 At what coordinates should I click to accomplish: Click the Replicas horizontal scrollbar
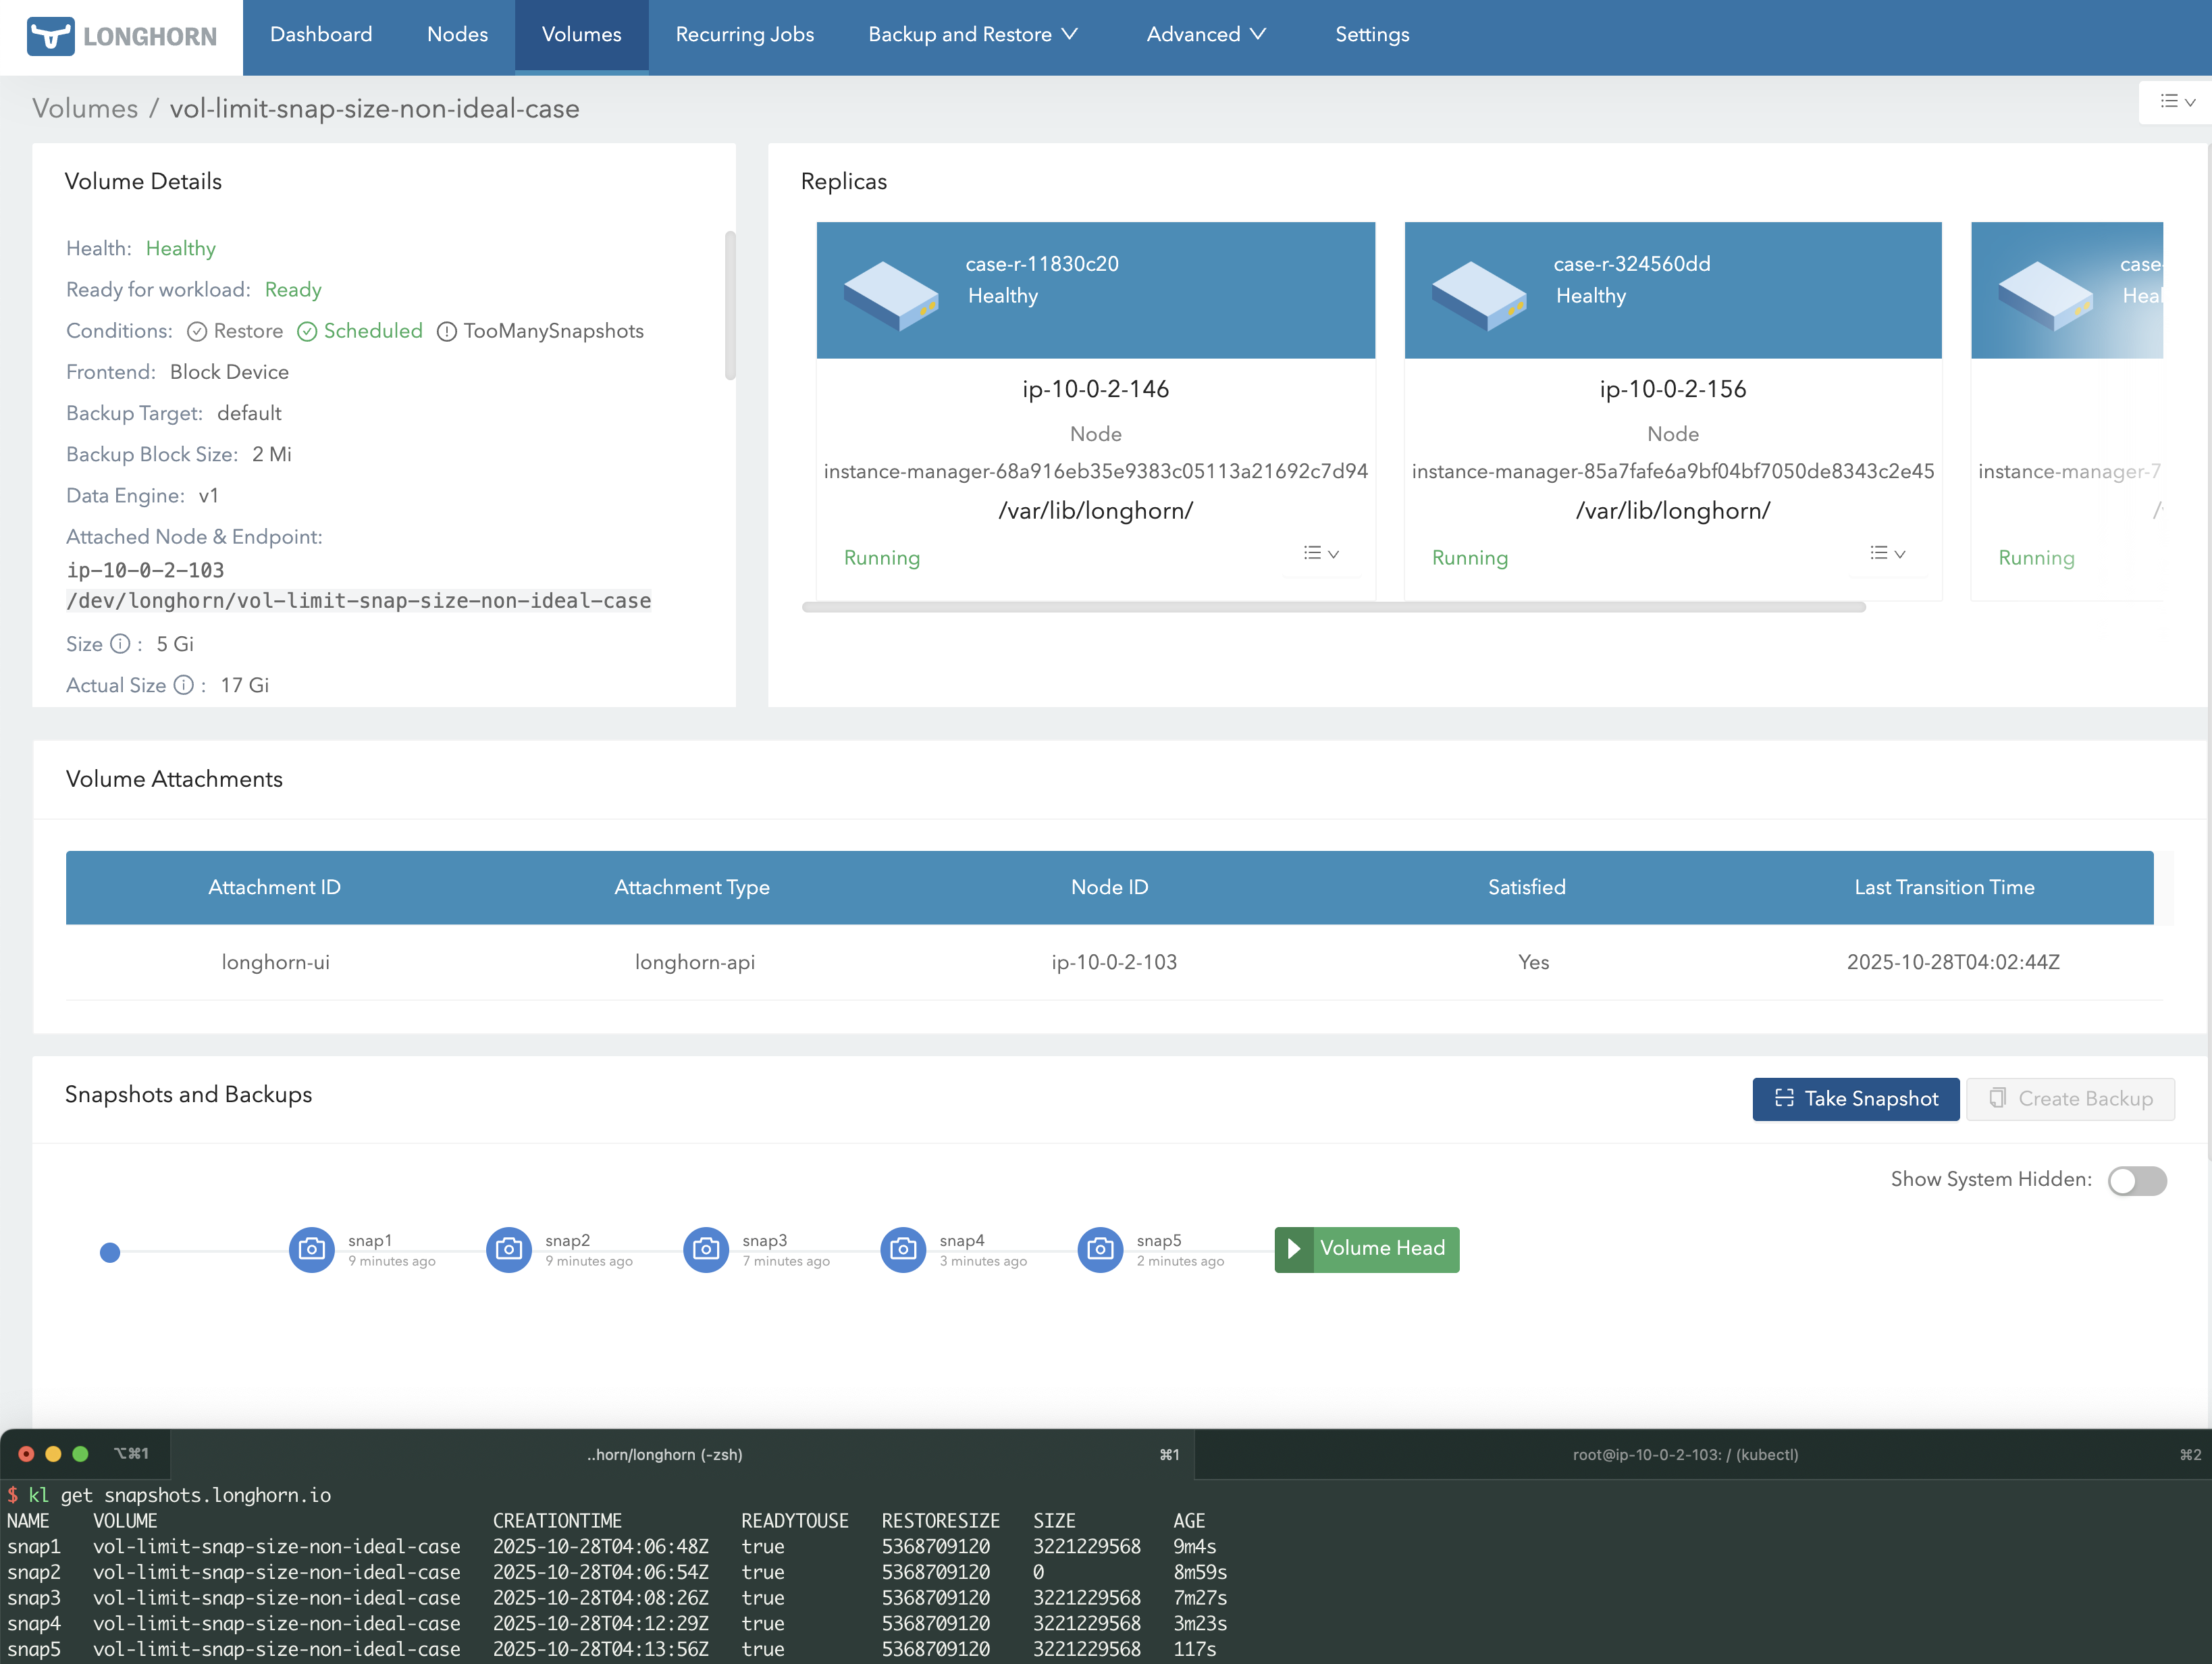(1333, 607)
